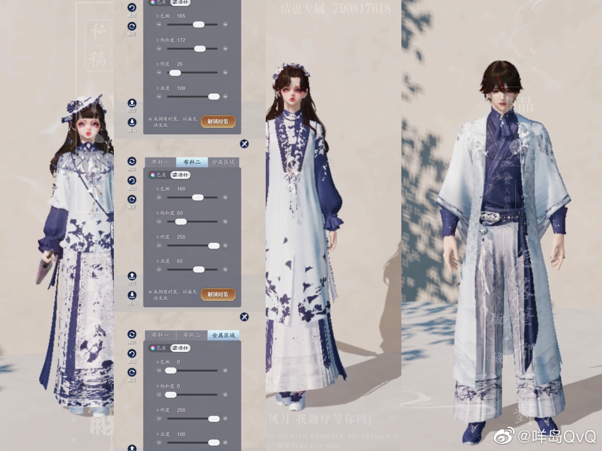This screenshot has width=602, height=451.
Task: Click 撤销 undo icon beside the hue 165 panel
Action: tap(132, 8)
